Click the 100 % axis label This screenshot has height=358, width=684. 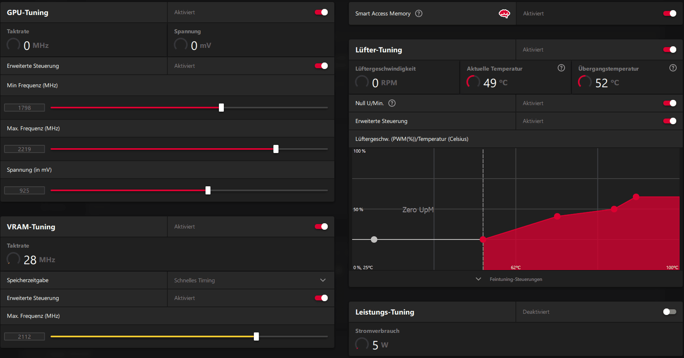[x=359, y=151]
